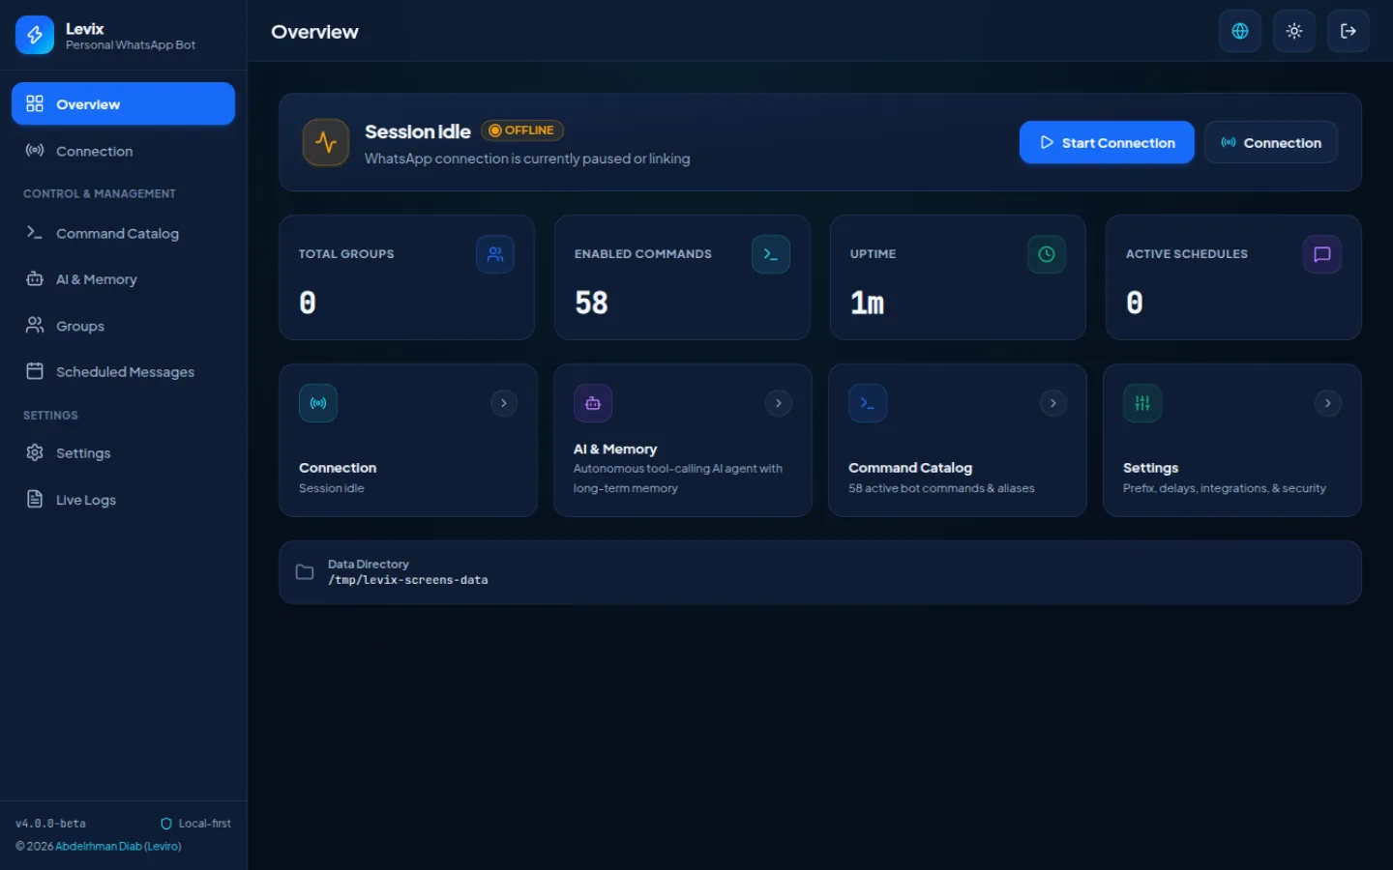Click the Enabled Commands value 58
Viewport: 1393px width, 870px height.
click(591, 303)
